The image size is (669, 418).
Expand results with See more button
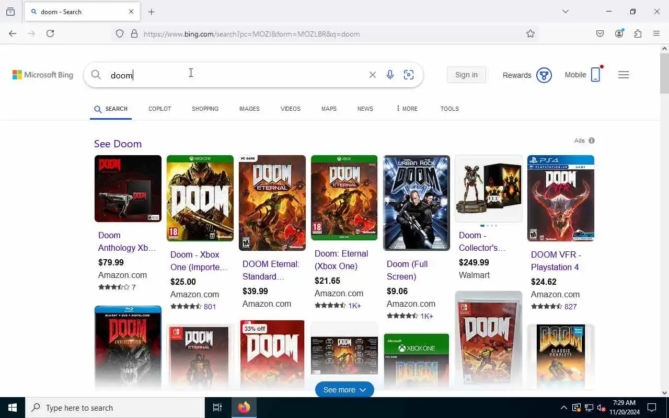click(x=344, y=390)
